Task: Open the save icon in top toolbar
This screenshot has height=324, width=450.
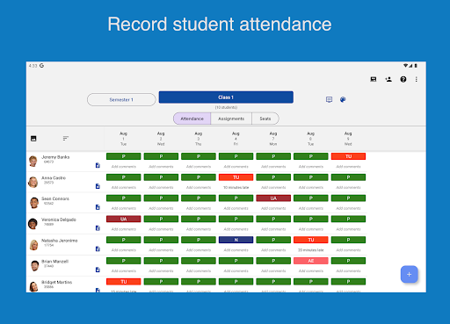Action: tap(374, 79)
